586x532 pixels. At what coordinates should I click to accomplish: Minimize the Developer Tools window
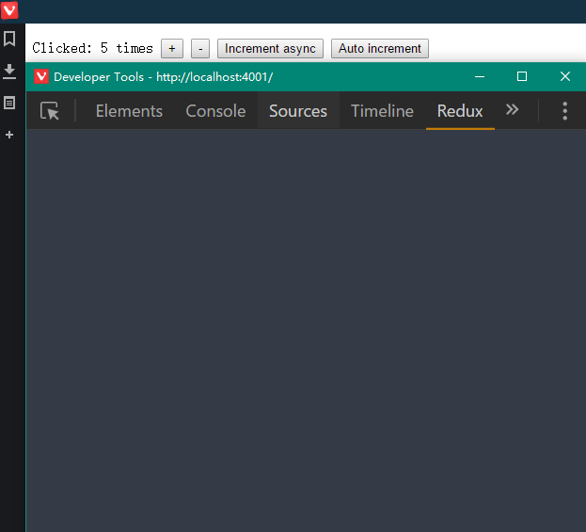point(480,76)
